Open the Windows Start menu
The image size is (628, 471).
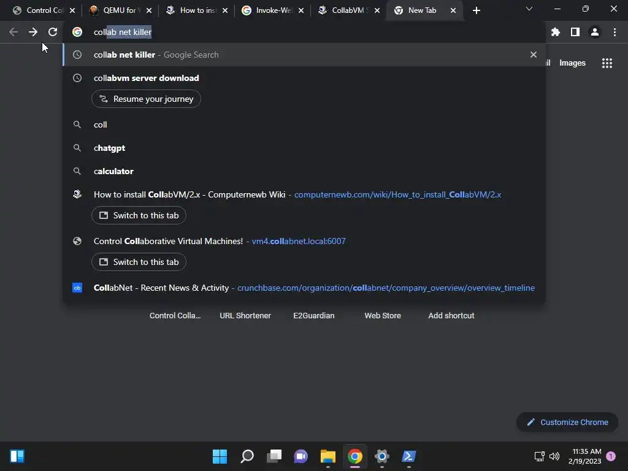pos(220,456)
